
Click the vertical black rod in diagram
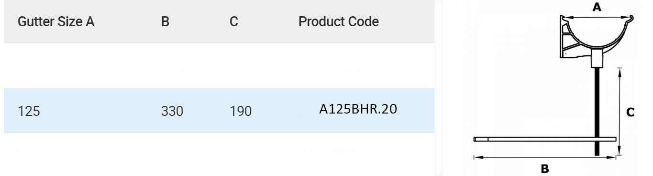click(597, 112)
